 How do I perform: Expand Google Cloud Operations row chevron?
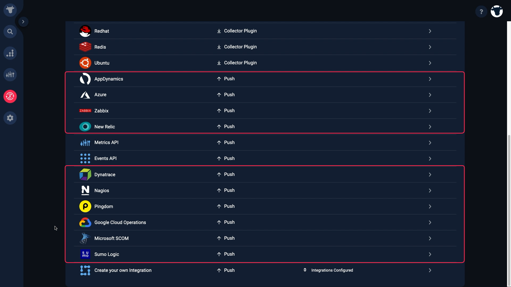pos(430,222)
